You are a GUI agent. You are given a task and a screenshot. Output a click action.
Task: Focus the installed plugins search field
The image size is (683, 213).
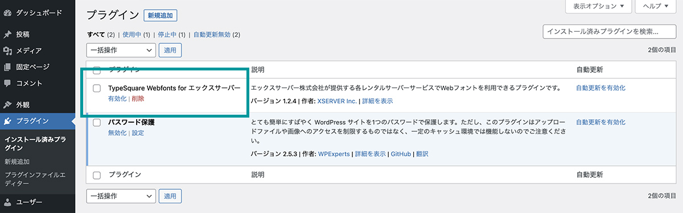pos(610,32)
